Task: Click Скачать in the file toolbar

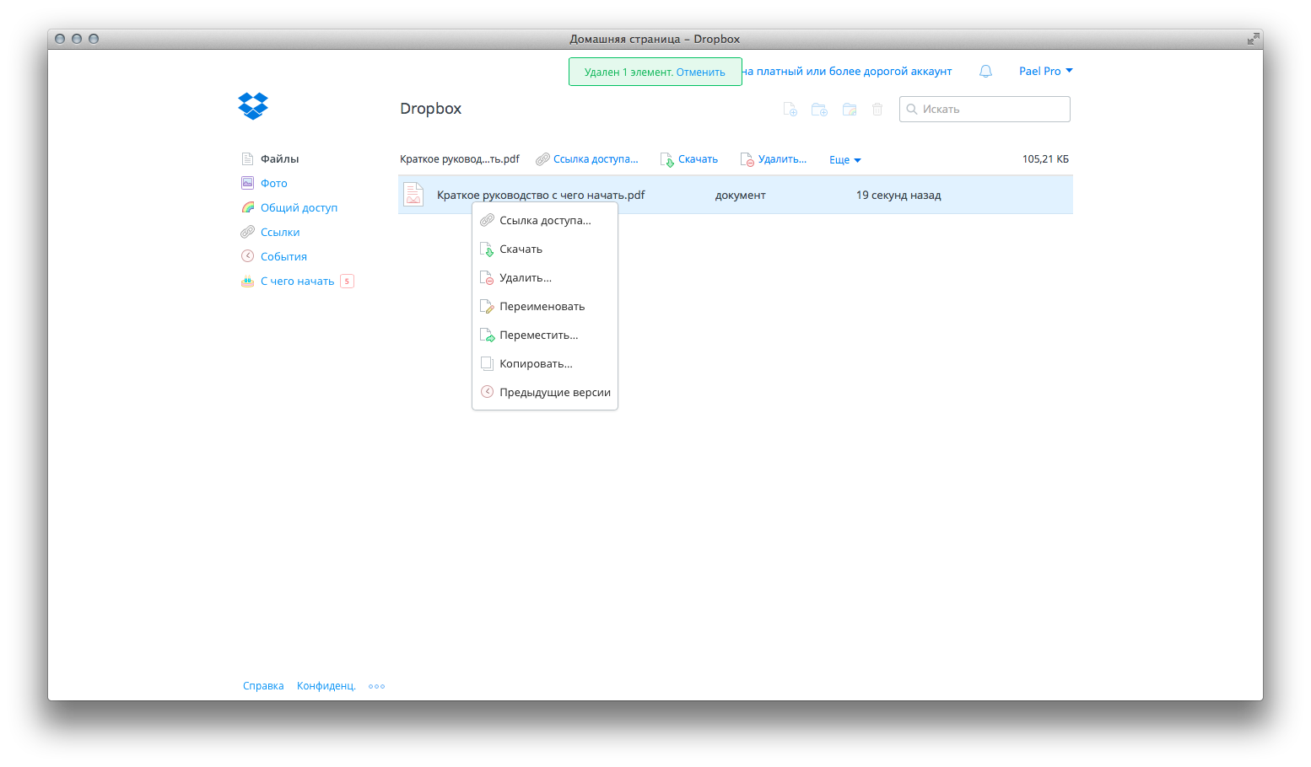Action: tap(697, 159)
